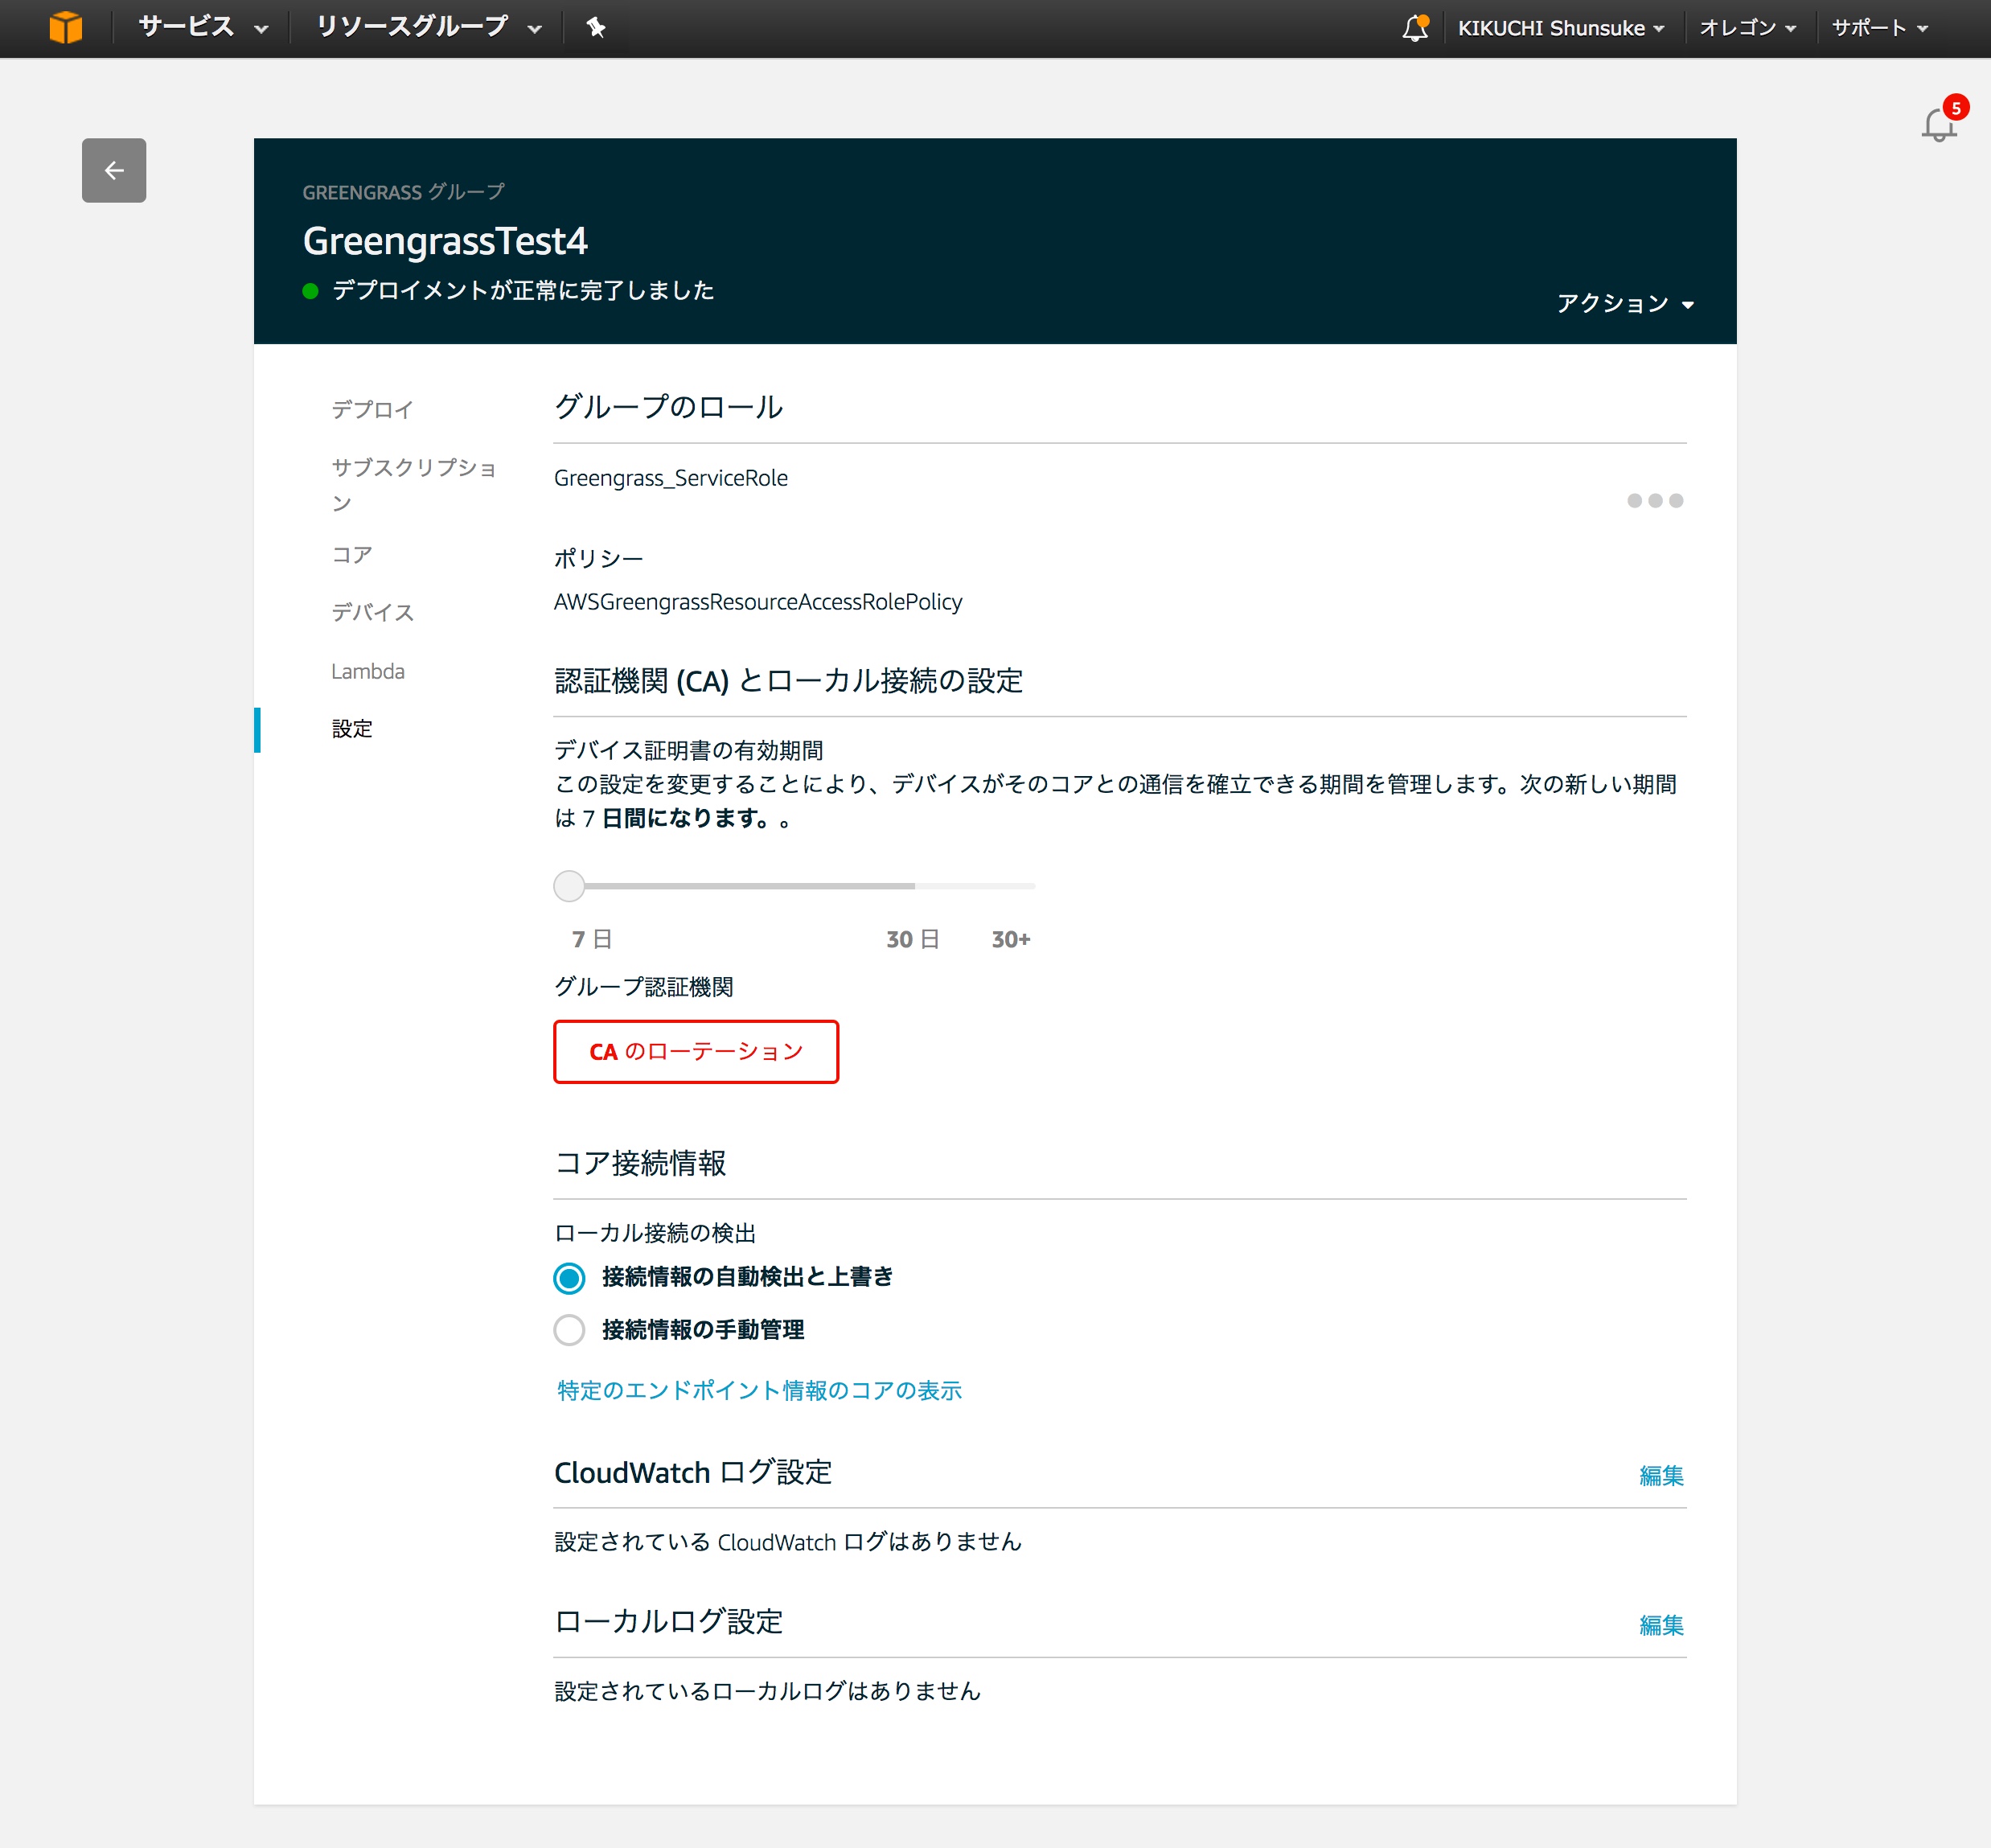The height and width of the screenshot is (1848, 1991).
Task: Click the 7 日 slider label
Action: [x=591, y=939]
